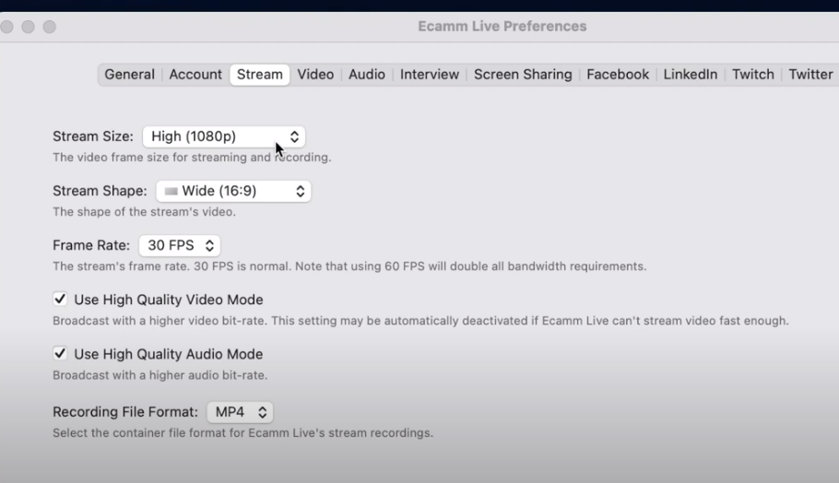Open the LinkedIn tab

pos(691,75)
